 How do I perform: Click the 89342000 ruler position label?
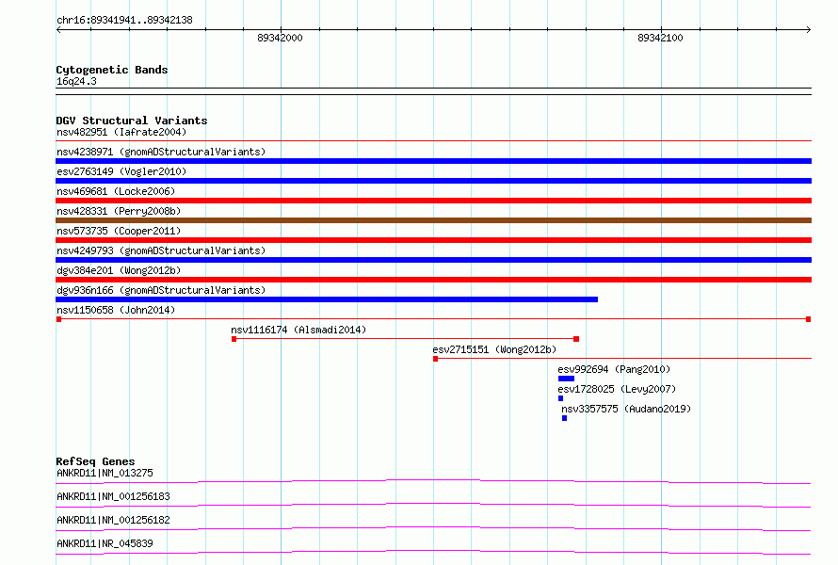click(280, 38)
